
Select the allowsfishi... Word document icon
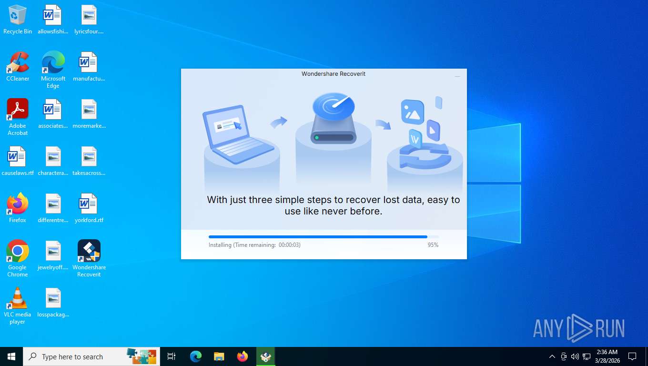53,20
